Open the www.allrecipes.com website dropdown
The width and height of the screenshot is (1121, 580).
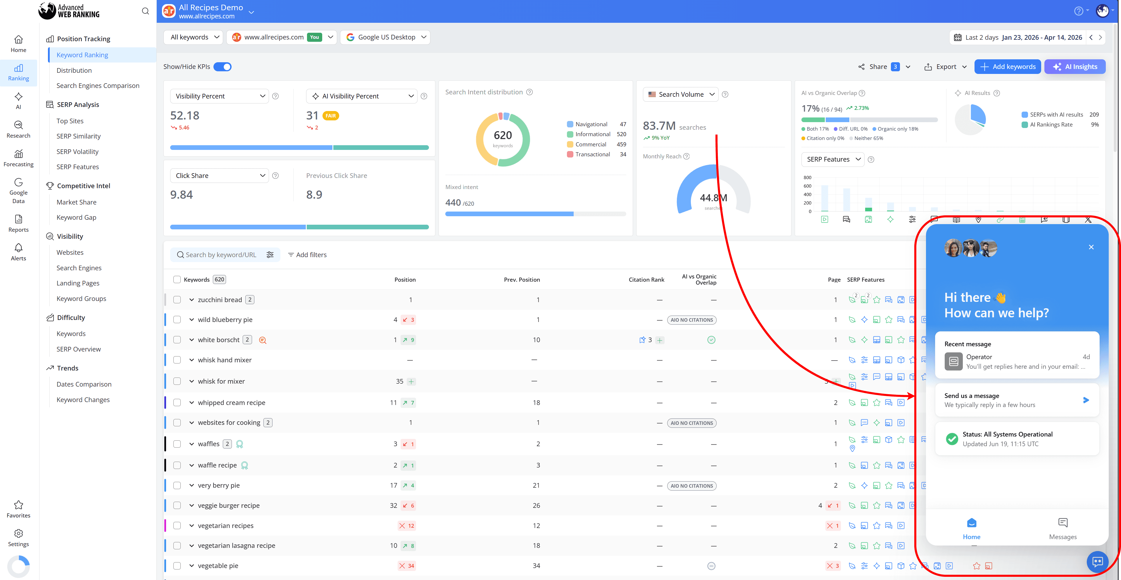coord(282,37)
